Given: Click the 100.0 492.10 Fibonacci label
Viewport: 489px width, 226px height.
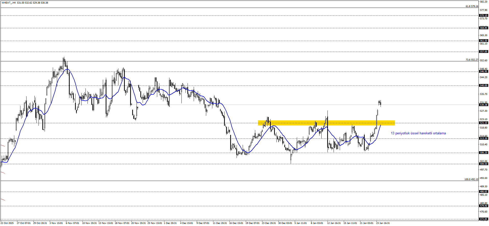Looking at the screenshot, I should [x=471, y=179].
